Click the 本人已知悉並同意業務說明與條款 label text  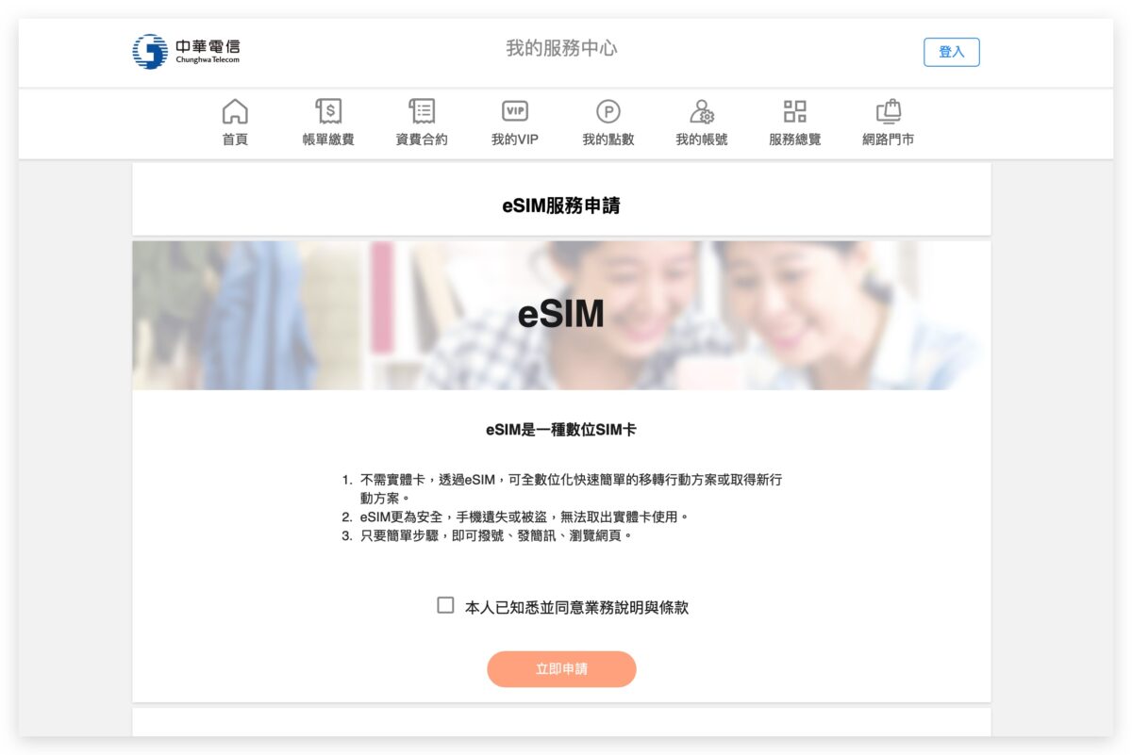pos(576,607)
